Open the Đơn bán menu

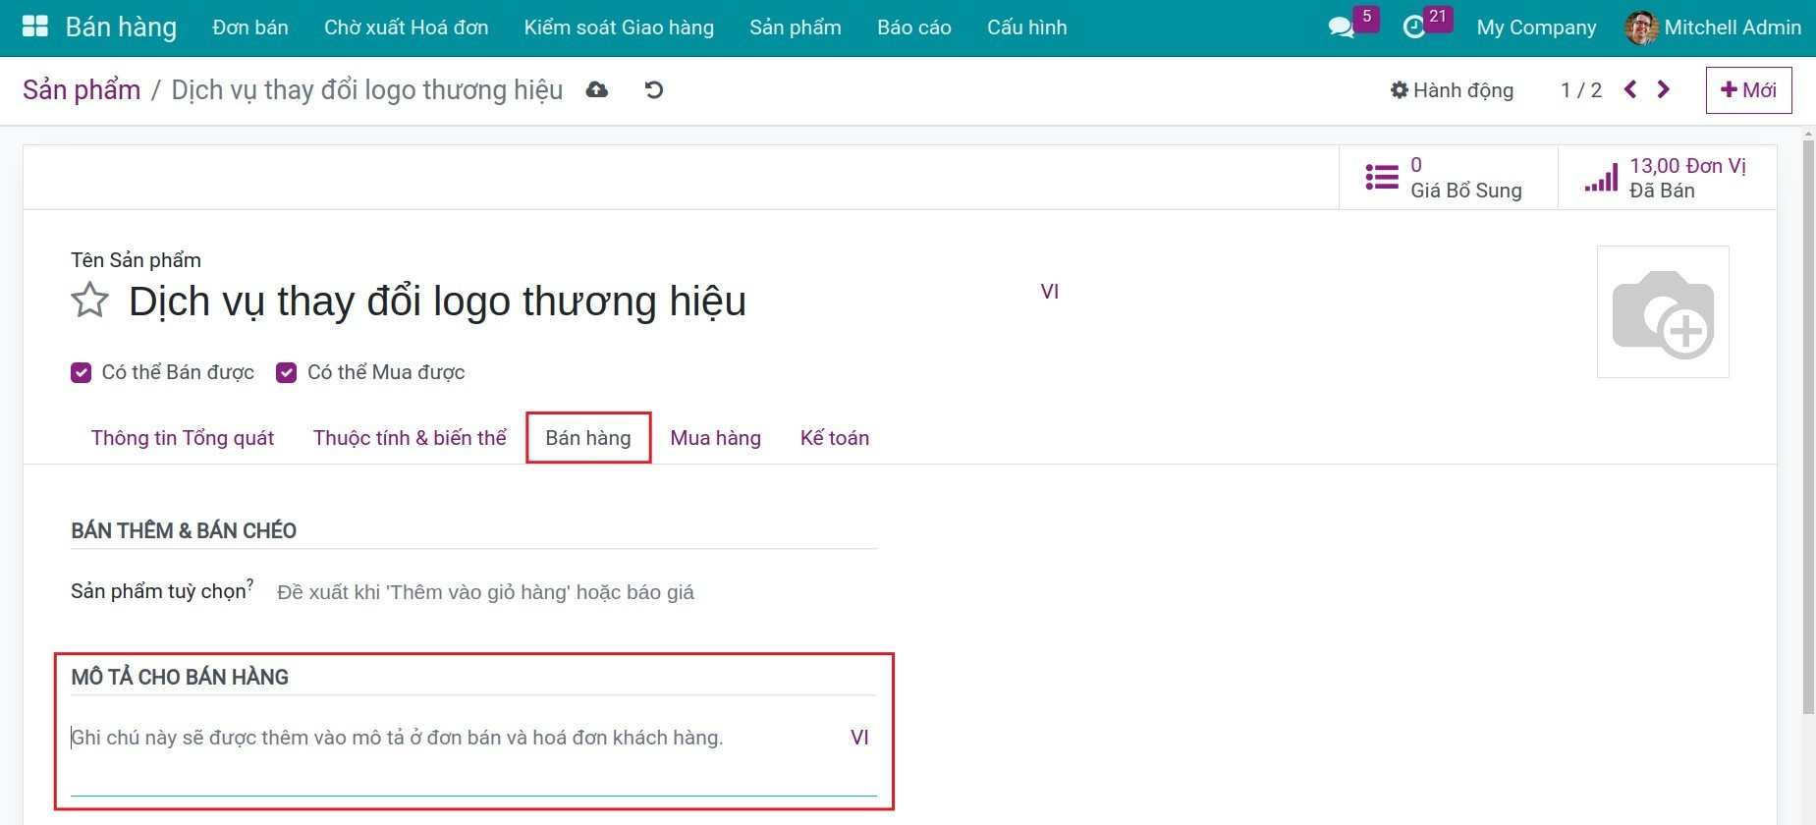250,27
